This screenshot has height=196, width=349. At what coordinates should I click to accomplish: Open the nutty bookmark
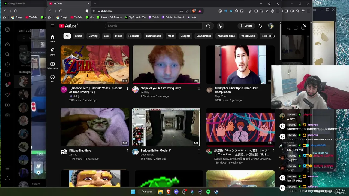click(192, 17)
